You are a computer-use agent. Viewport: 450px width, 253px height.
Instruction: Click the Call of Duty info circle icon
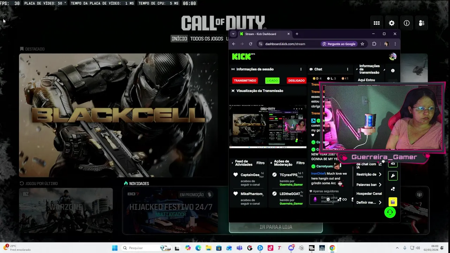(406, 23)
